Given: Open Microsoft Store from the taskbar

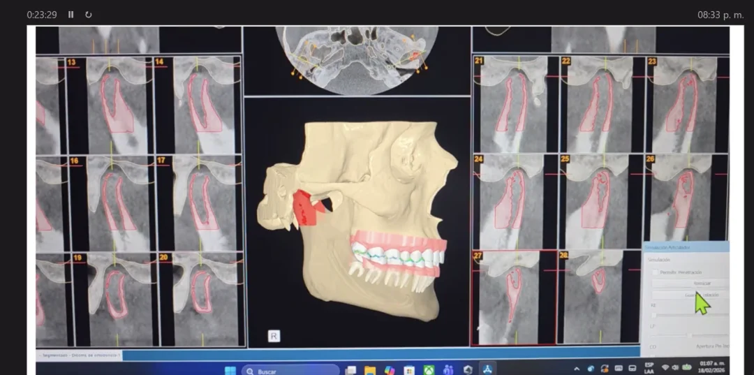Looking at the screenshot, I should 409,370.
